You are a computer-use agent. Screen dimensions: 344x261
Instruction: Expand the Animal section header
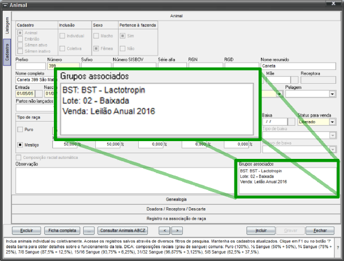pyautogui.click(x=176, y=16)
